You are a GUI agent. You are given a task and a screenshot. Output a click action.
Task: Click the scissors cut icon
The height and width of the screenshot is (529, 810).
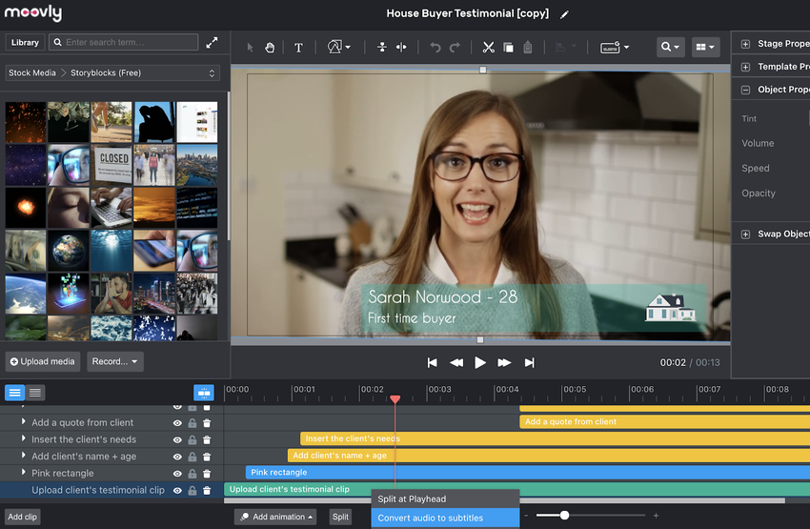coord(488,48)
